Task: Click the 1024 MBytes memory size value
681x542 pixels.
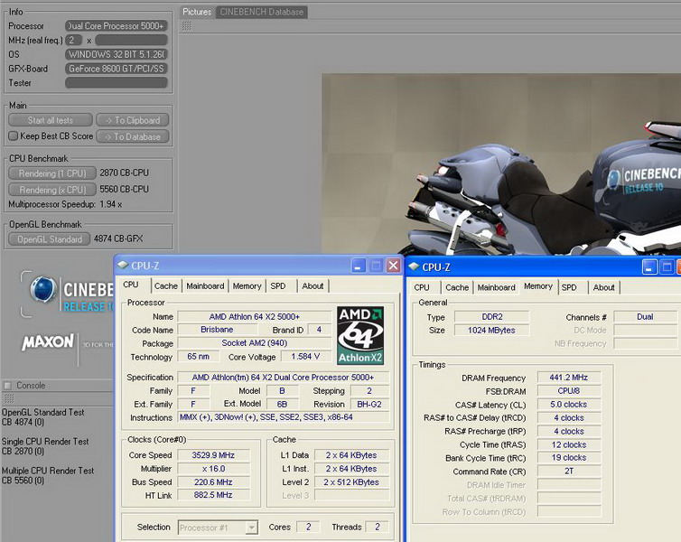Action: (491, 330)
